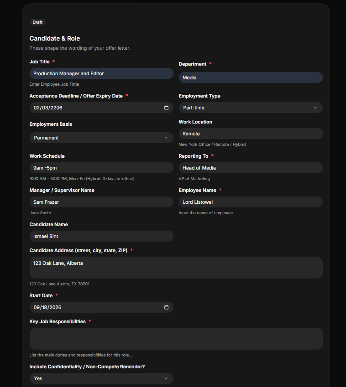Viewport: 346px width, 387px height.
Task: Click the hint text 'Enter Employee Job Tittle'
Action: (x=54, y=84)
